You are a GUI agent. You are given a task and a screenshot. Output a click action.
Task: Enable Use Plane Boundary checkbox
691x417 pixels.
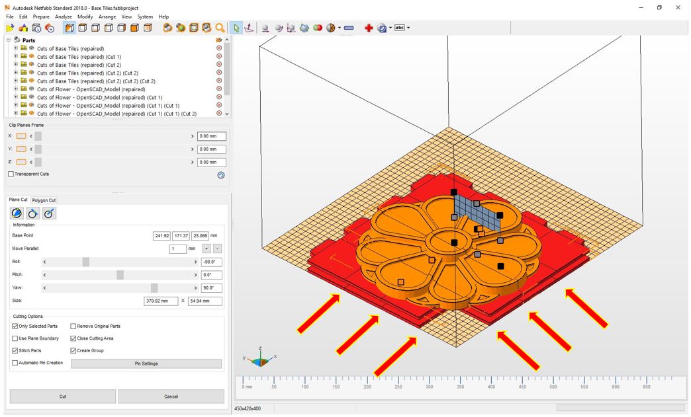pos(15,339)
